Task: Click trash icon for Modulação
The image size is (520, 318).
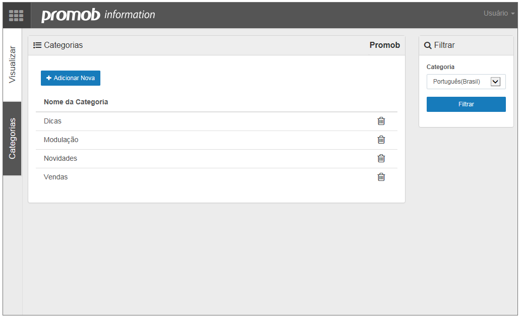Action: 381,140
